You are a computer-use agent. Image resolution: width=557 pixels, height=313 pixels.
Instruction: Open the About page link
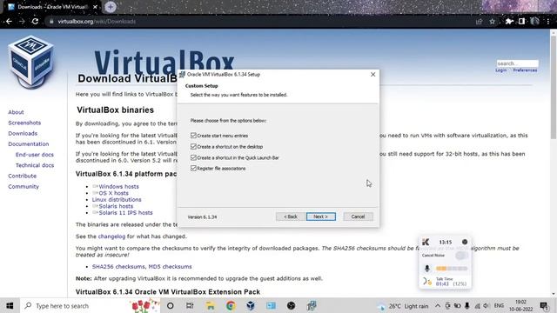tap(16, 112)
